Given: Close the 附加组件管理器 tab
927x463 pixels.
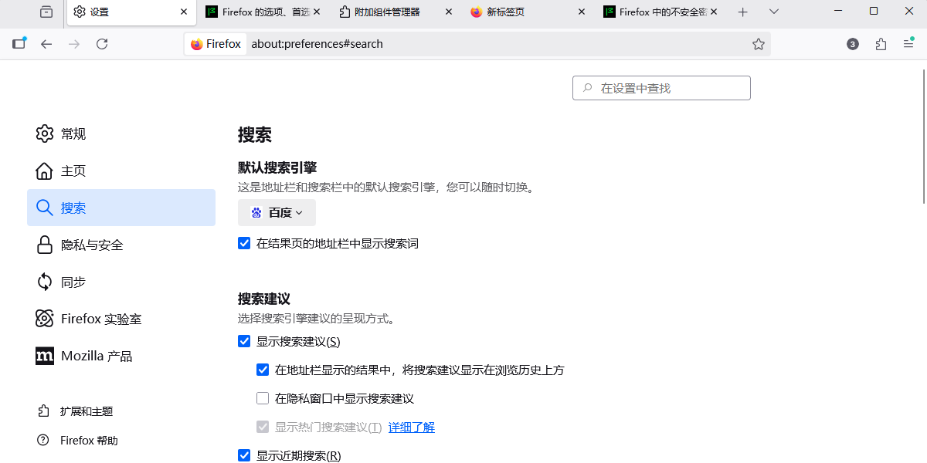Looking at the screenshot, I should click(x=449, y=12).
